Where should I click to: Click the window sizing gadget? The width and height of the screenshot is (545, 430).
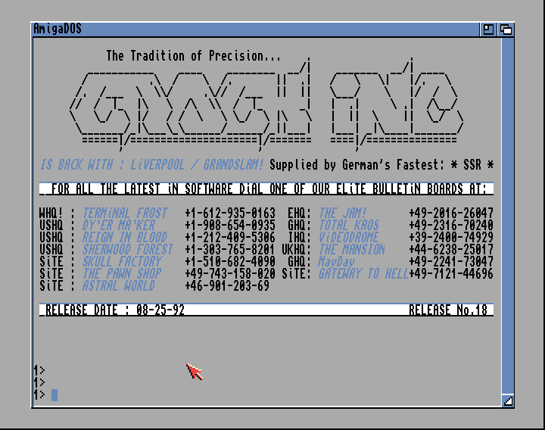(x=508, y=400)
